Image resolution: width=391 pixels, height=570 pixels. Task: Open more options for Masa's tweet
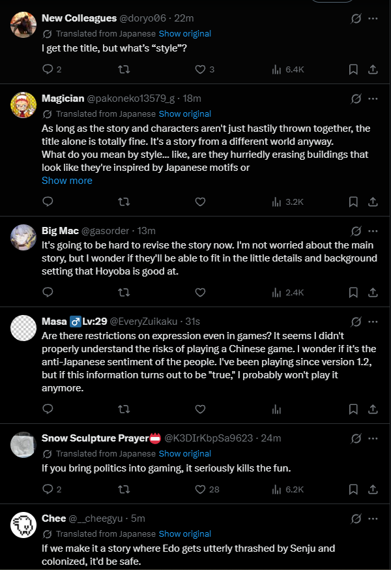click(x=373, y=322)
